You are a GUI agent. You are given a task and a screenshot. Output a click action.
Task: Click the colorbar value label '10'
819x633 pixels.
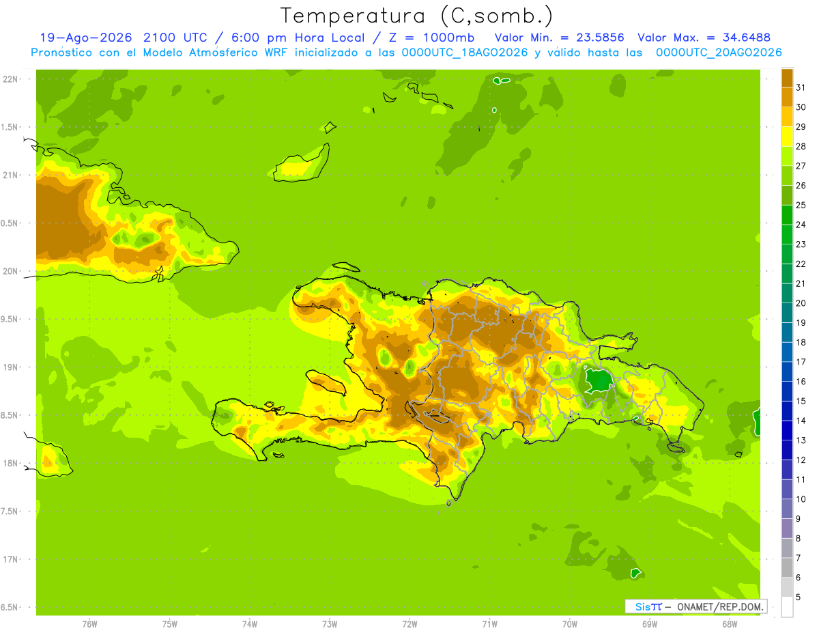tap(801, 499)
